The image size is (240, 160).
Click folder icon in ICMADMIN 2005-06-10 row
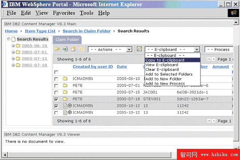point(65,79)
